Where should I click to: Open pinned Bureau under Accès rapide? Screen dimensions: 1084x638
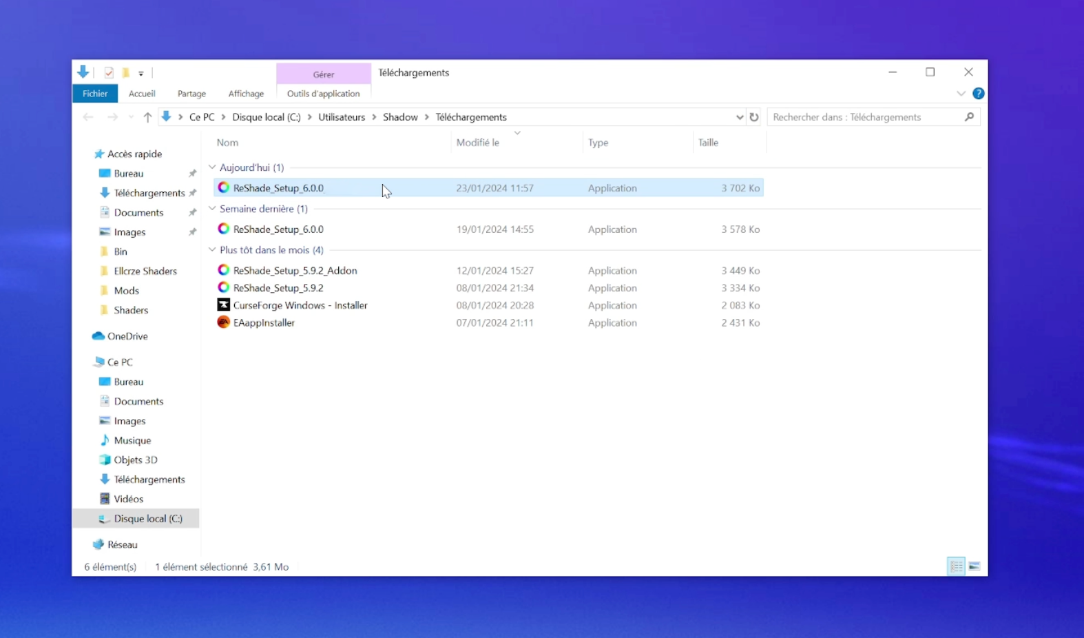tap(128, 174)
